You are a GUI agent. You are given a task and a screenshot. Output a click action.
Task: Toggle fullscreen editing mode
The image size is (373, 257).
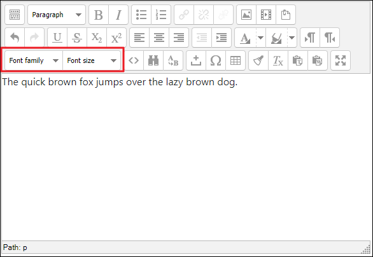pyautogui.click(x=341, y=60)
